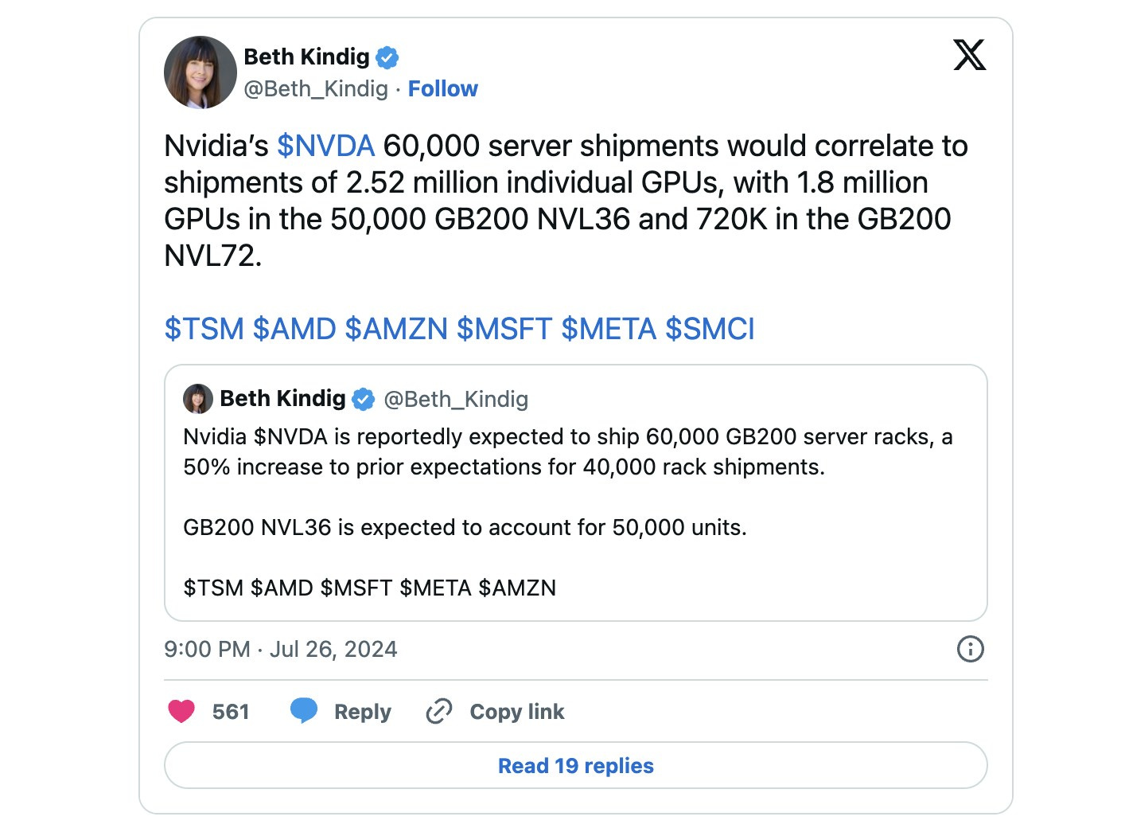Click the $META ticker link

pos(610,328)
